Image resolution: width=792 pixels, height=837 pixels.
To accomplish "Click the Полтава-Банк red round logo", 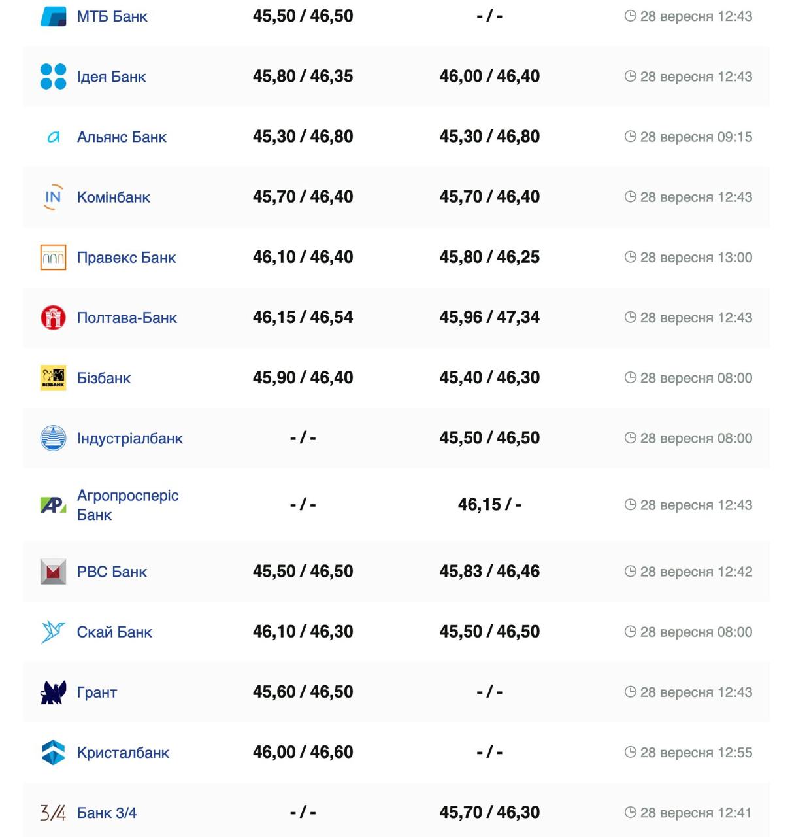I will [53, 318].
